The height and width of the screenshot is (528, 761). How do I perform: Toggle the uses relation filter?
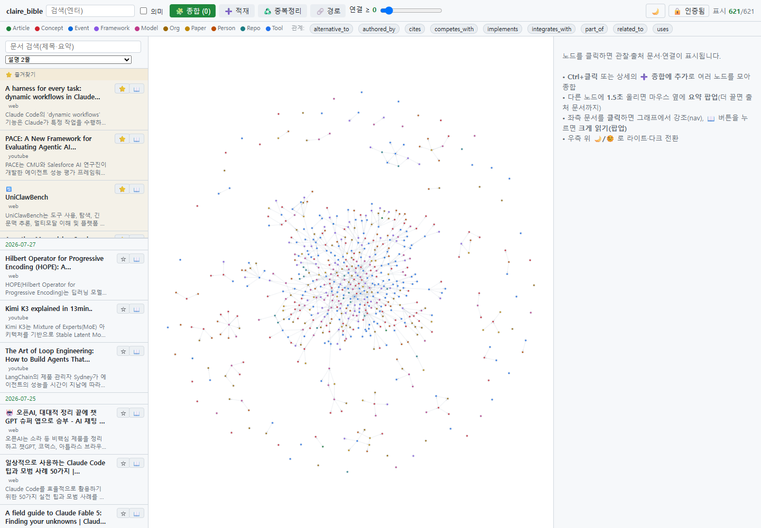[x=663, y=29]
